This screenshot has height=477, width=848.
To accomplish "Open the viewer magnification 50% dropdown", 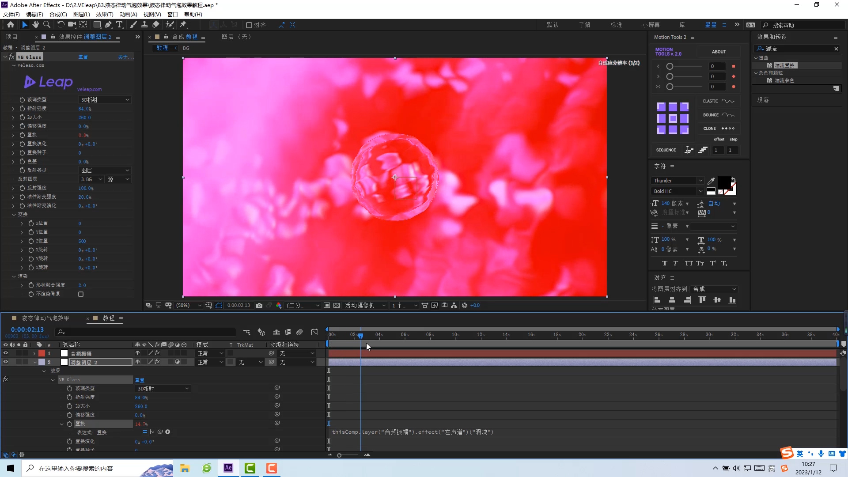I will 189,305.
